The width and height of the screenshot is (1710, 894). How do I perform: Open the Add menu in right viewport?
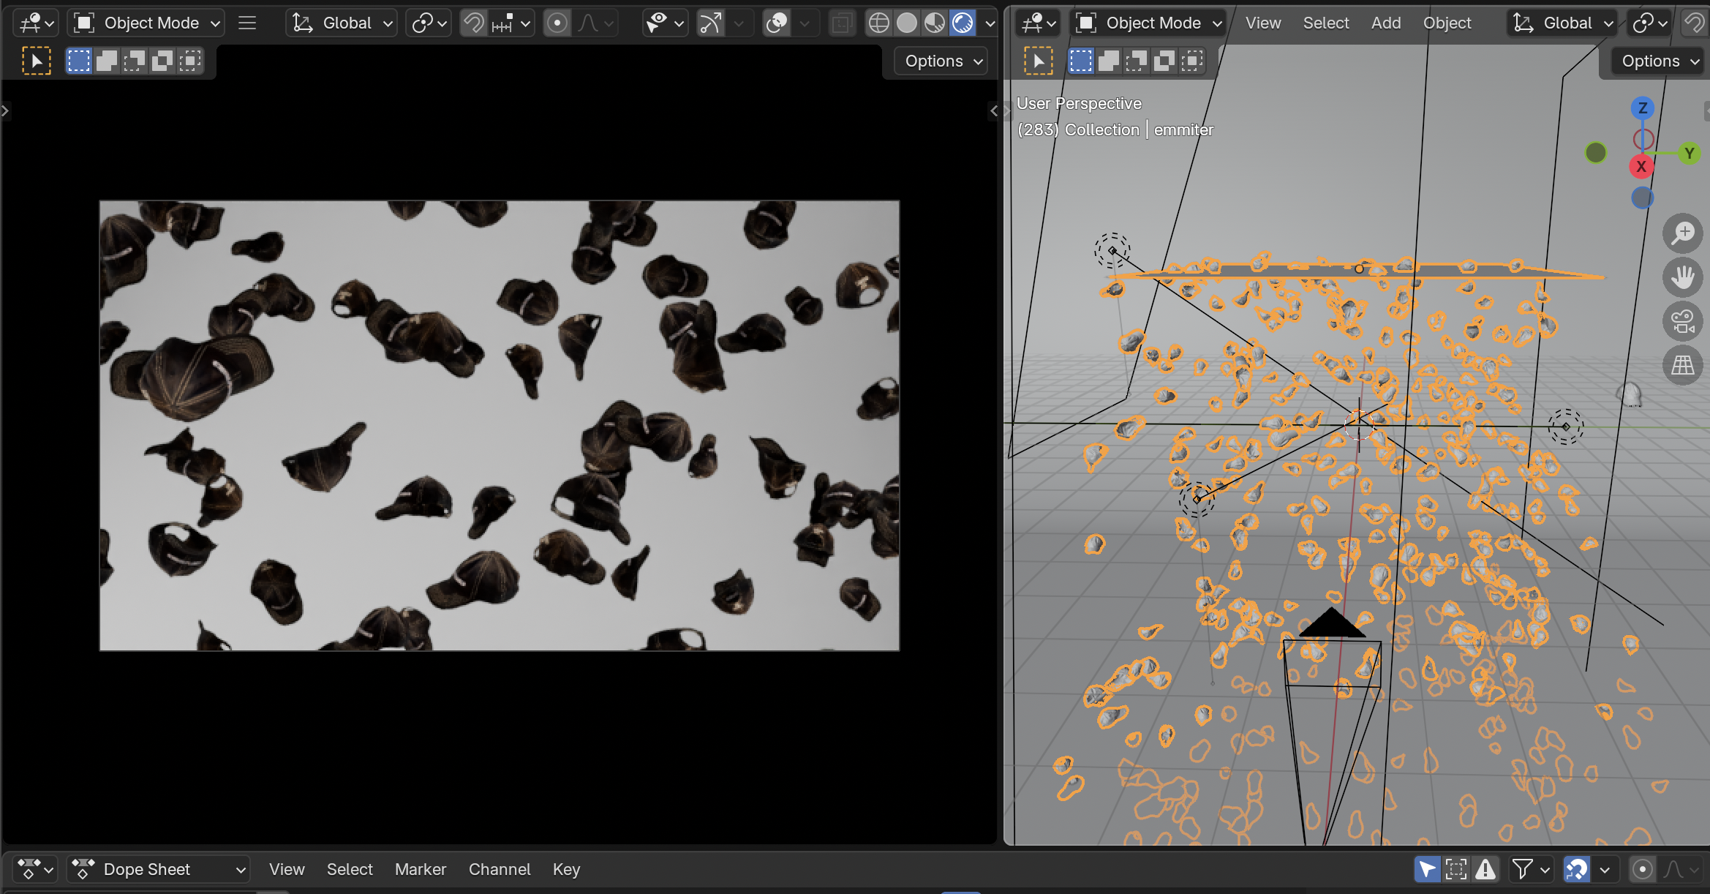[1385, 23]
